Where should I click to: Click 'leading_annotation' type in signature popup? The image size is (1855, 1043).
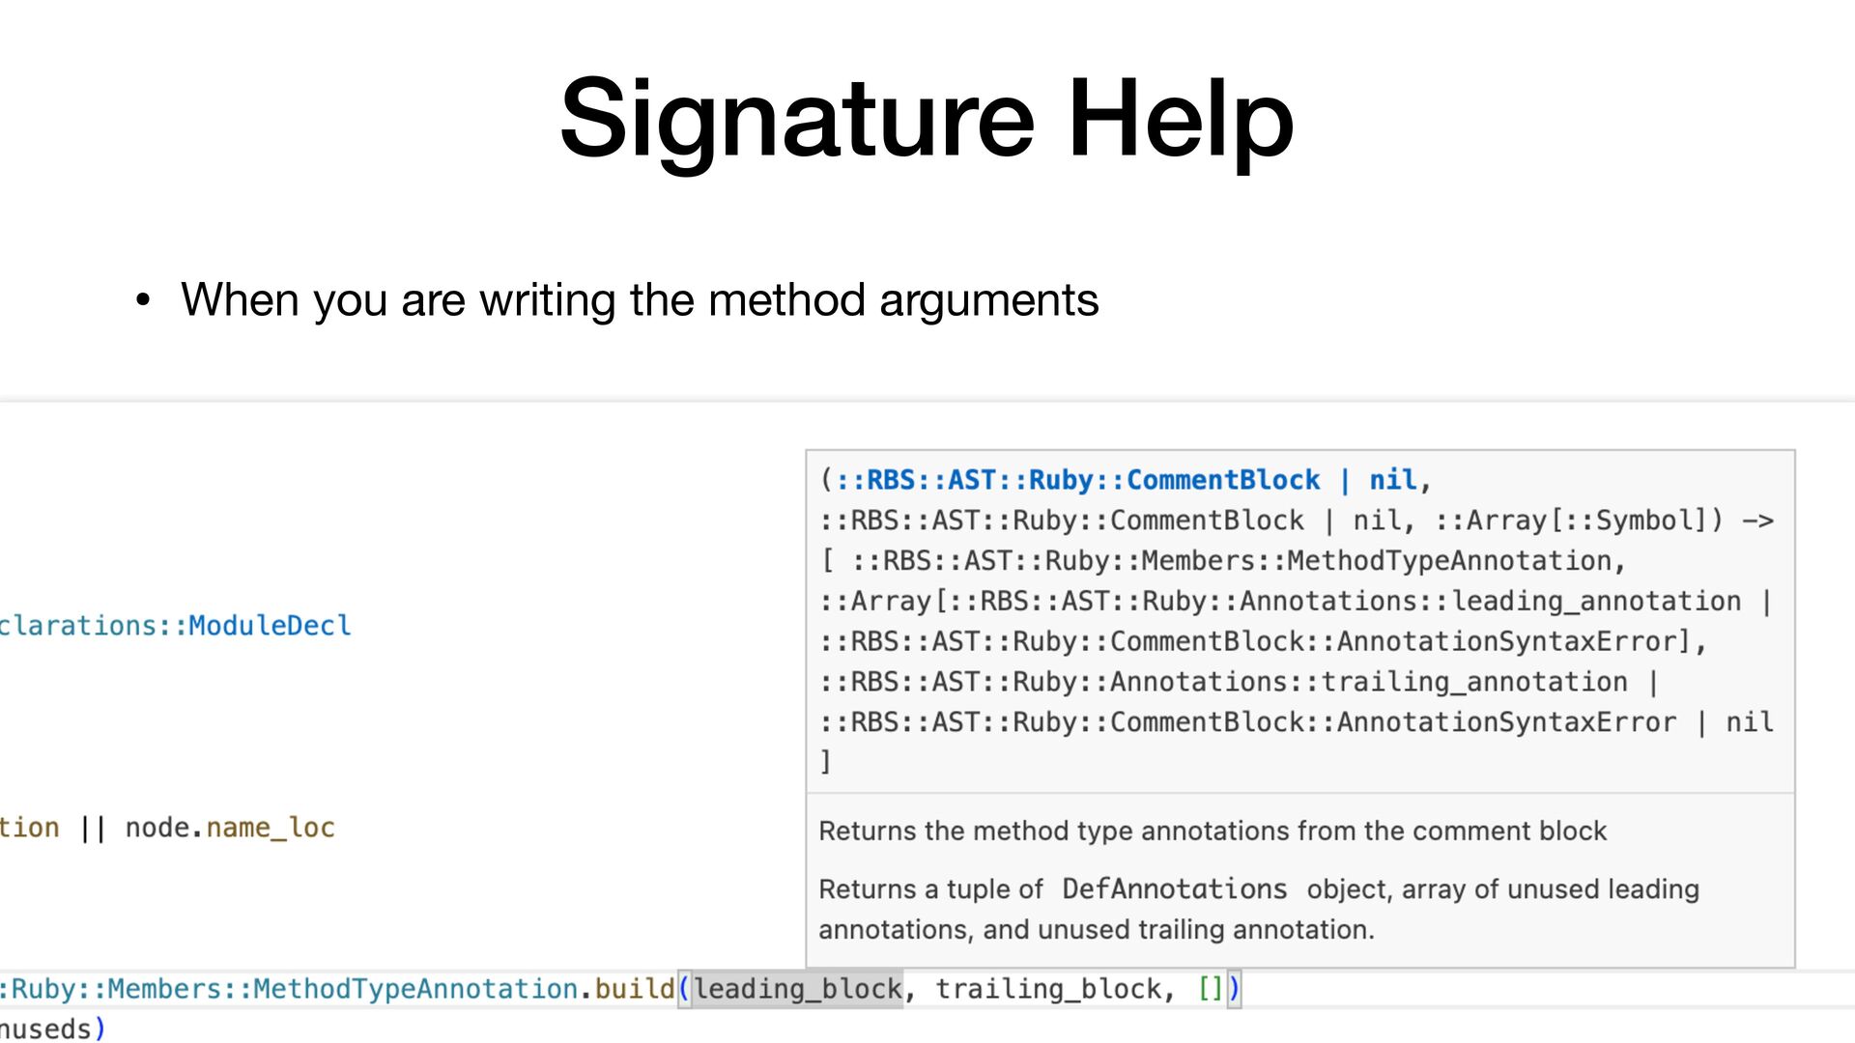pyautogui.click(x=1595, y=601)
